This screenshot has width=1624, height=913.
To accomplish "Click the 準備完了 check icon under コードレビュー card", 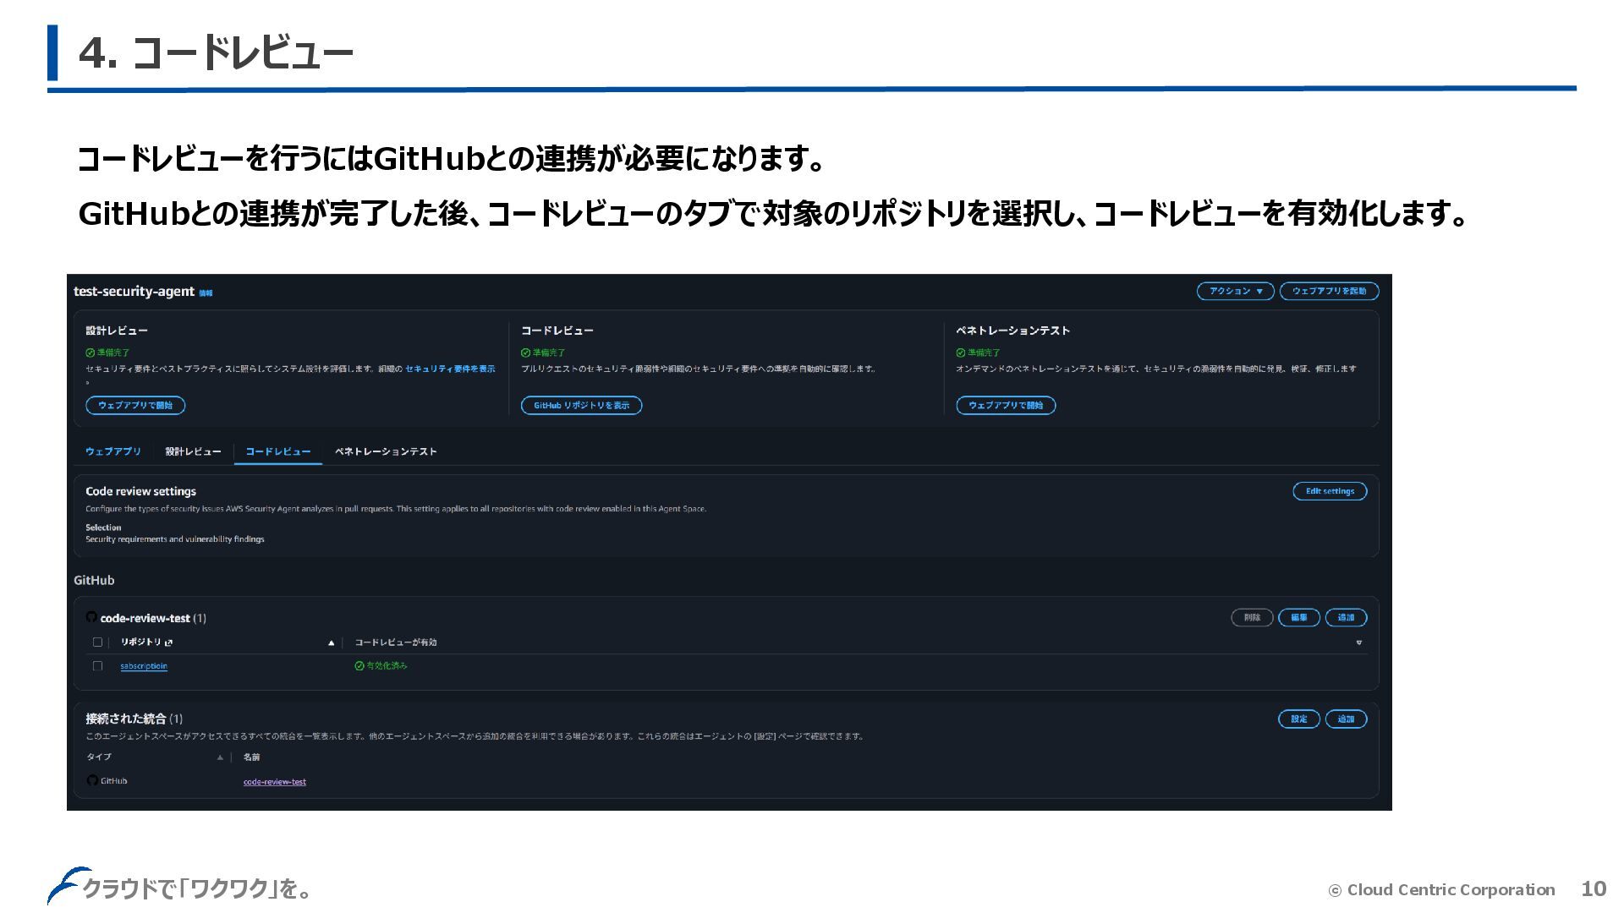I will coord(525,353).
